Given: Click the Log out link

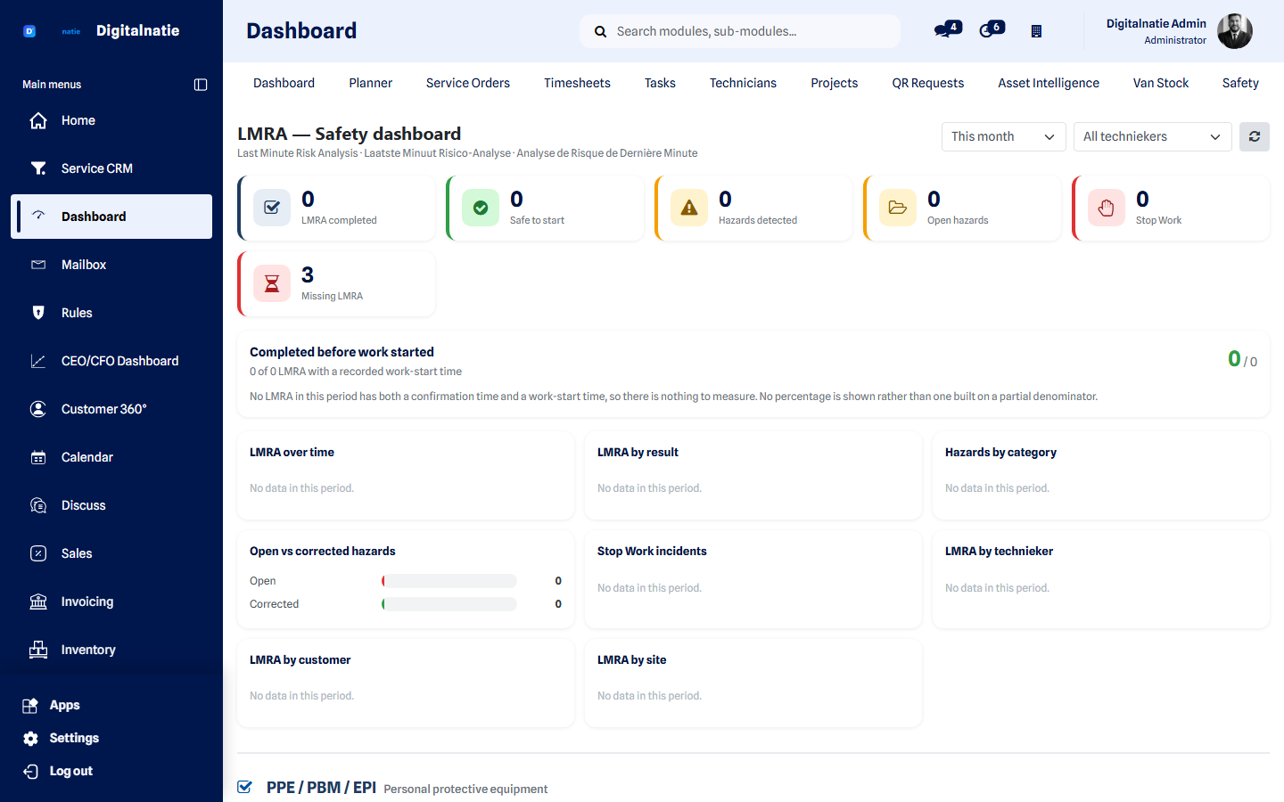Looking at the screenshot, I should [x=71, y=772].
